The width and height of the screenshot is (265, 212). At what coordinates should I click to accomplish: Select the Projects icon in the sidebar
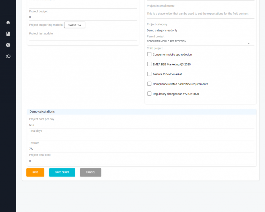[8, 34]
